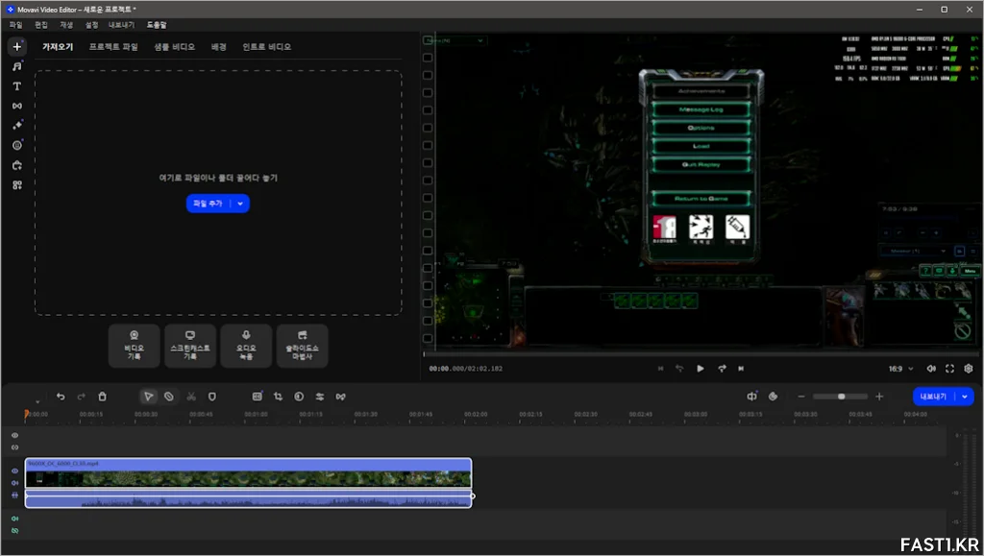This screenshot has height=556, width=984.
Task: Expand the Add Files dropdown arrow
Action: point(240,203)
